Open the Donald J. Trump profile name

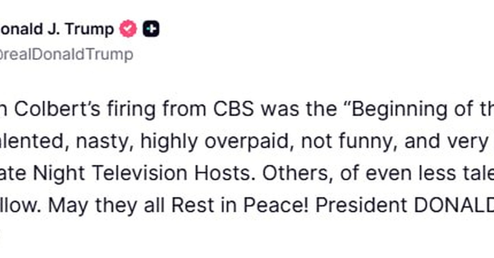pos(57,29)
